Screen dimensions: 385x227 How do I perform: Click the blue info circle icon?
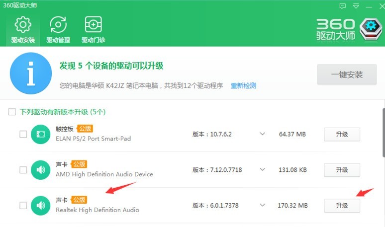(31, 74)
